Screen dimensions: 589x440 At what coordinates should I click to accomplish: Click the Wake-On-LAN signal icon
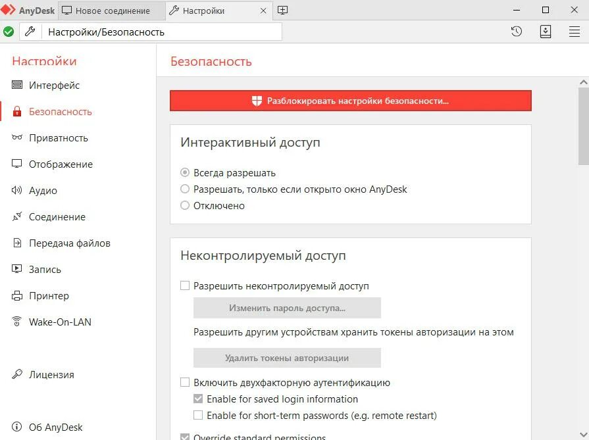[x=17, y=322]
